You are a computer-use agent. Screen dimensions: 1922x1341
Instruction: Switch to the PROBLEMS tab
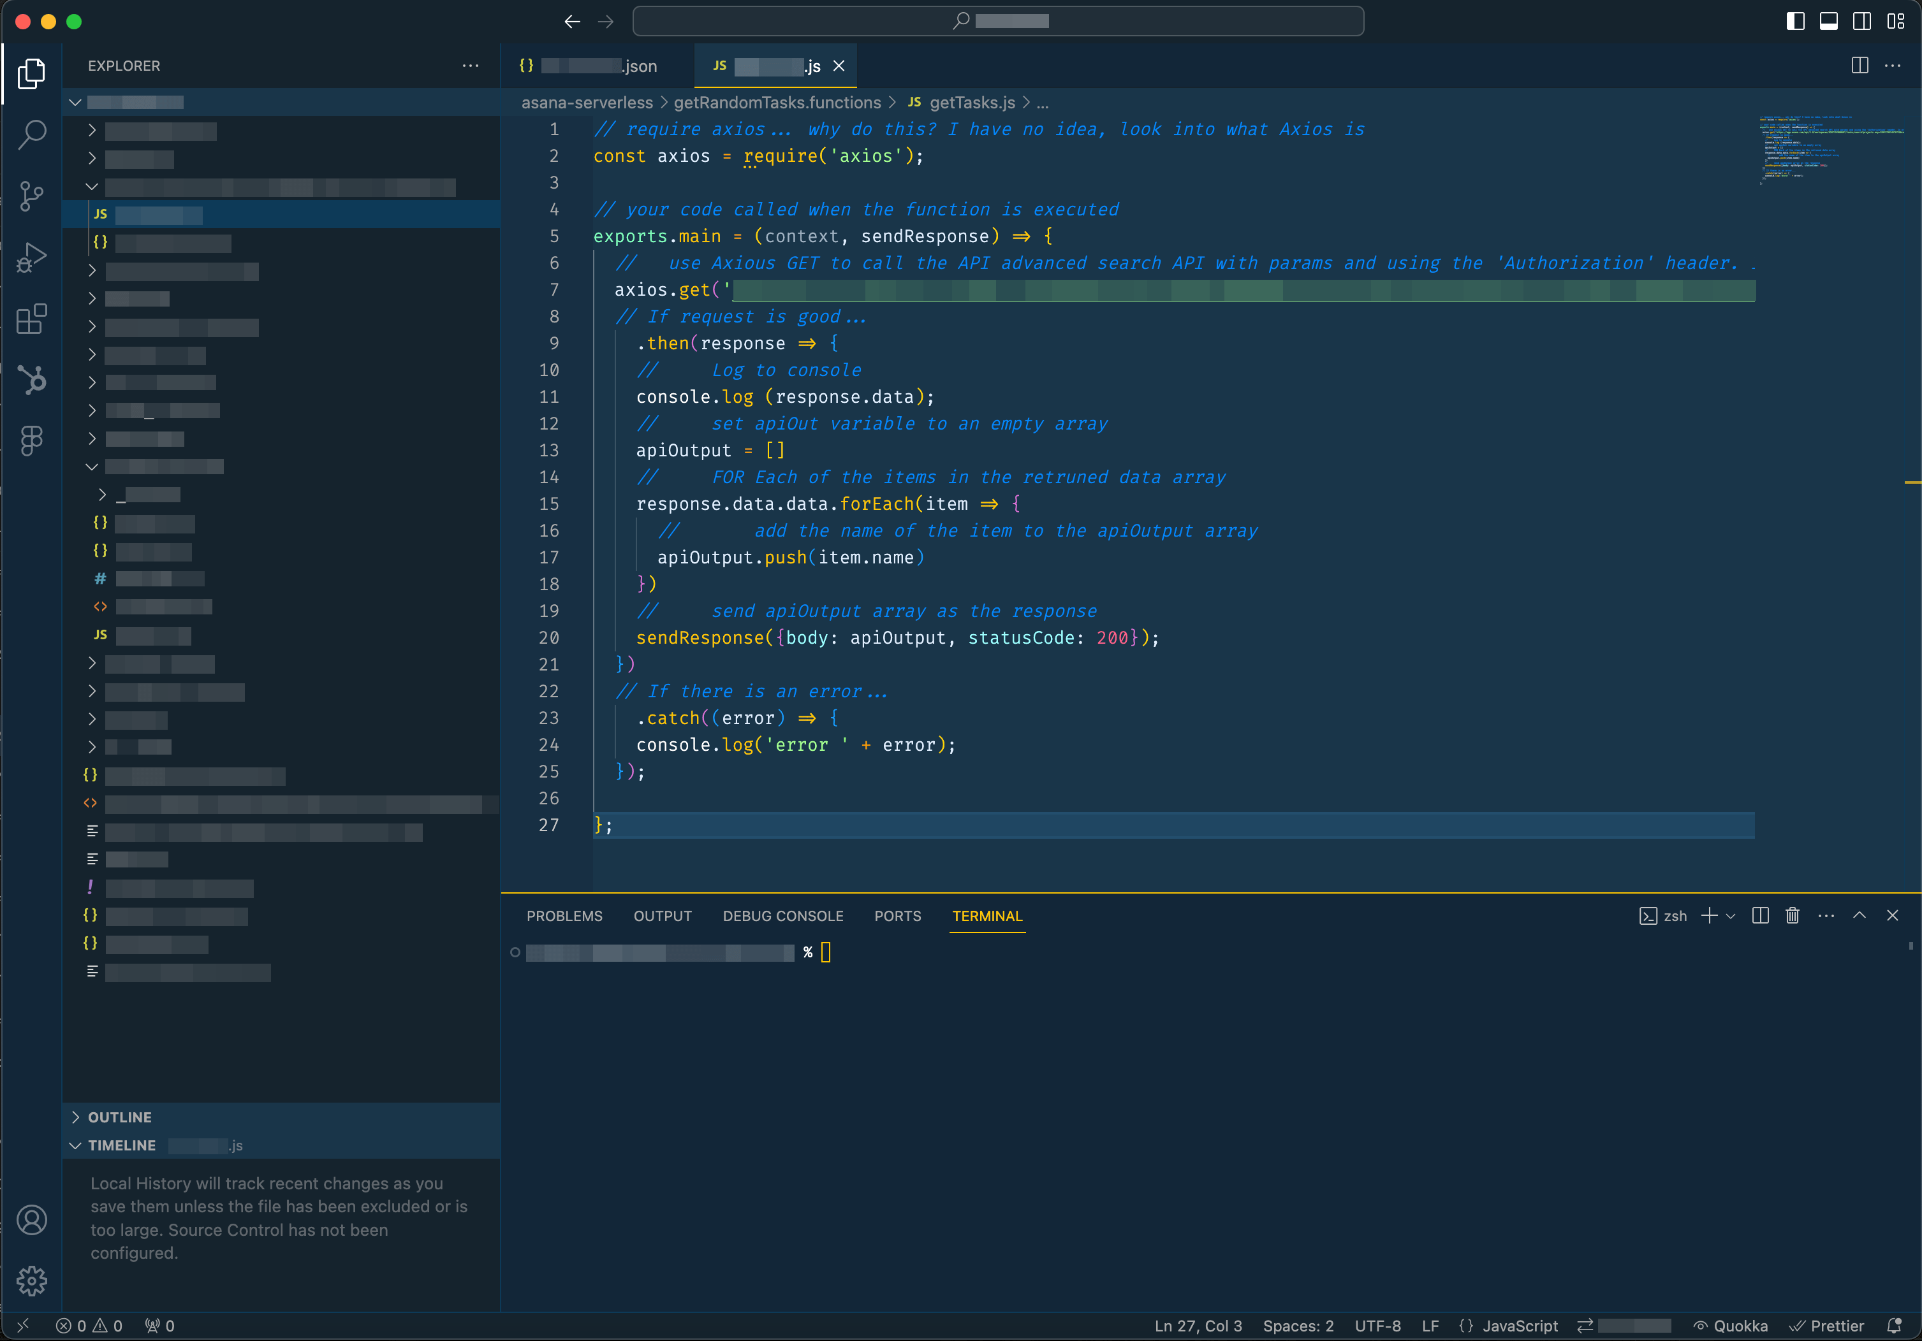(564, 916)
